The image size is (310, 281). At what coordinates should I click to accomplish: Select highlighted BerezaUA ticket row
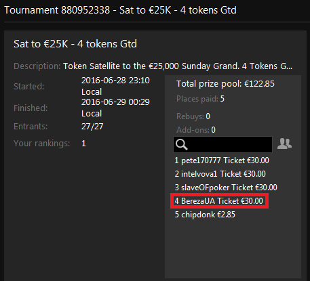pyautogui.click(x=219, y=201)
